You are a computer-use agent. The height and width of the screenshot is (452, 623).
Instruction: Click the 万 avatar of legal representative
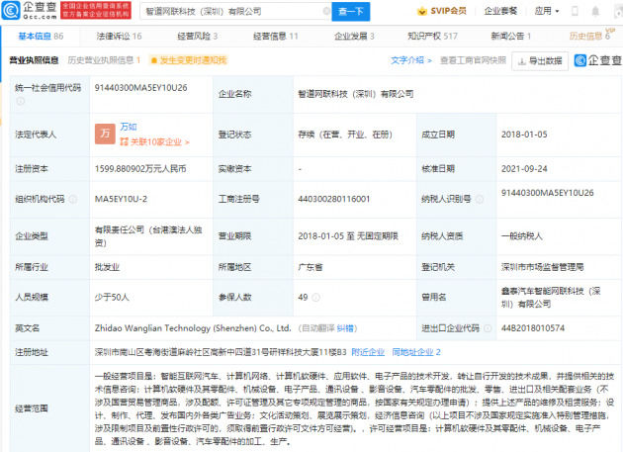[105, 134]
